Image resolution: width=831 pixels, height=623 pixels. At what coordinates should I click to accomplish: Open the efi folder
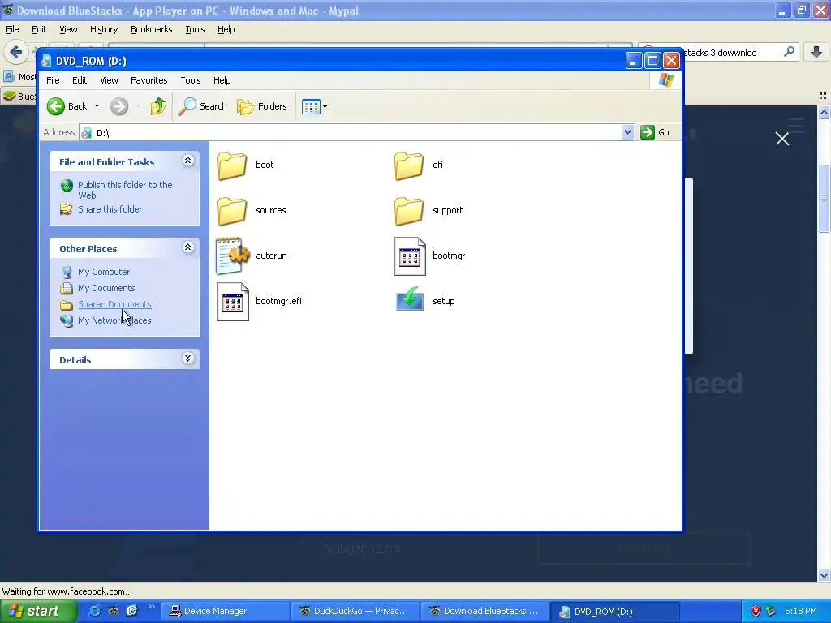409,165
